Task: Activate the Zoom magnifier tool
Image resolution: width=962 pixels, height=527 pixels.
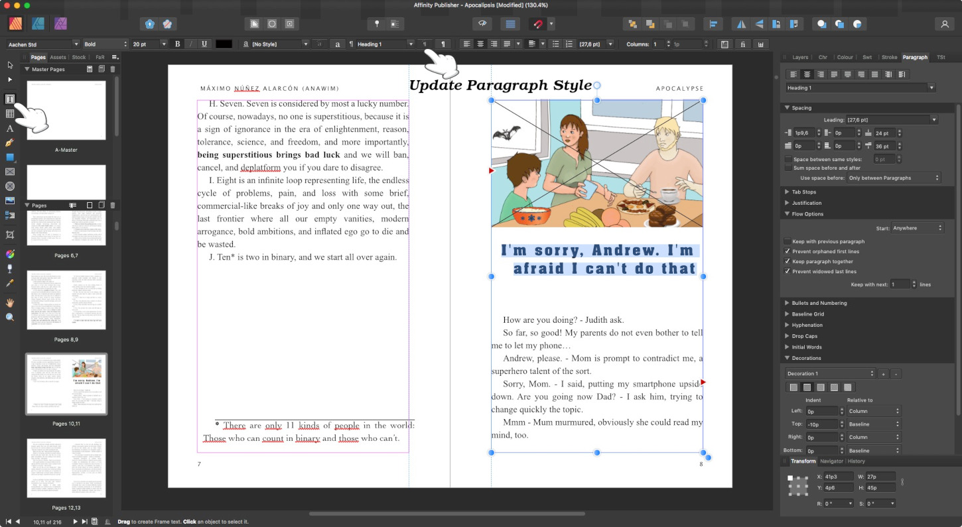Action: pos(10,318)
